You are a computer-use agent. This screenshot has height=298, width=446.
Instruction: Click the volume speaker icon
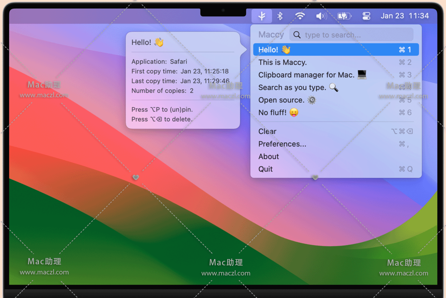click(321, 16)
